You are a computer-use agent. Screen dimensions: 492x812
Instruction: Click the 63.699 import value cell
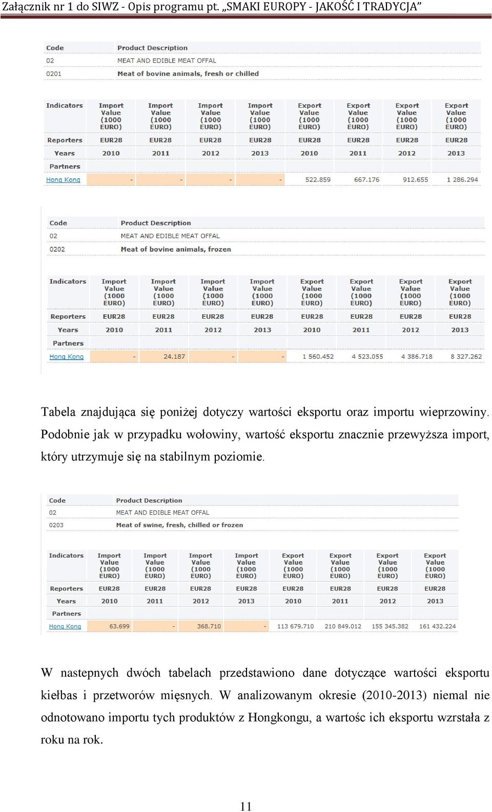(109, 626)
